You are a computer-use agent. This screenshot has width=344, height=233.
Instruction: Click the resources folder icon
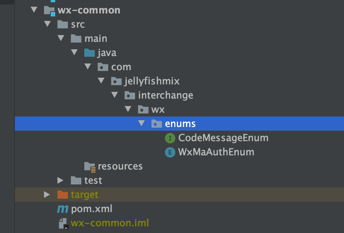[90, 167]
